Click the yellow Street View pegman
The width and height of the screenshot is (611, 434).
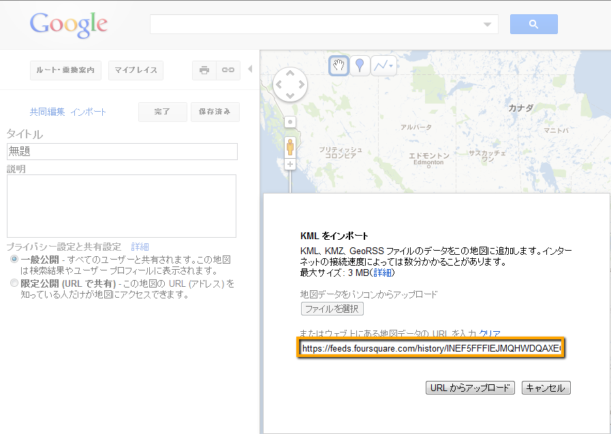point(290,147)
